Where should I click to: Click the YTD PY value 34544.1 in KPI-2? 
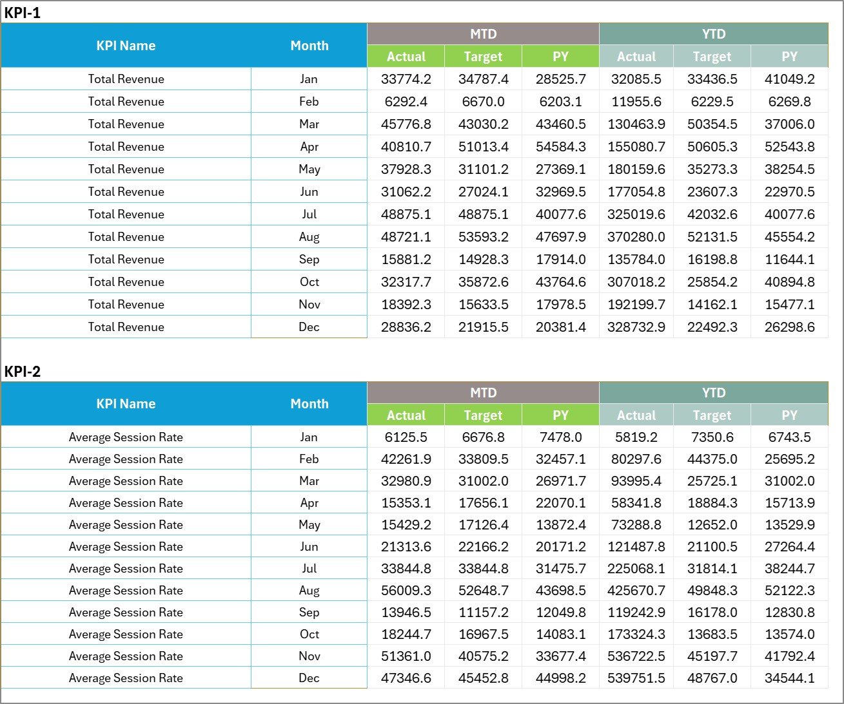coord(789,678)
